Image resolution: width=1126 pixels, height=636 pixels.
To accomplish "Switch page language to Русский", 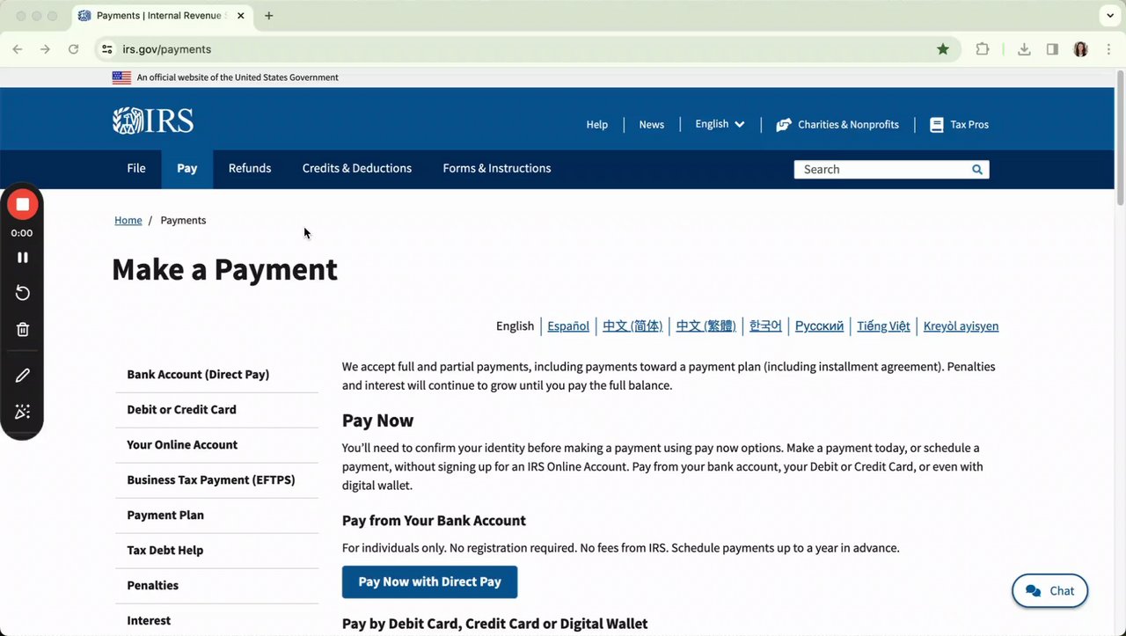I will click(x=819, y=325).
